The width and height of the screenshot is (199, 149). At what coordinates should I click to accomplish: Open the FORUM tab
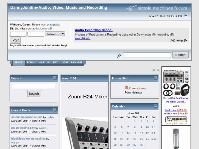coord(31,63)
